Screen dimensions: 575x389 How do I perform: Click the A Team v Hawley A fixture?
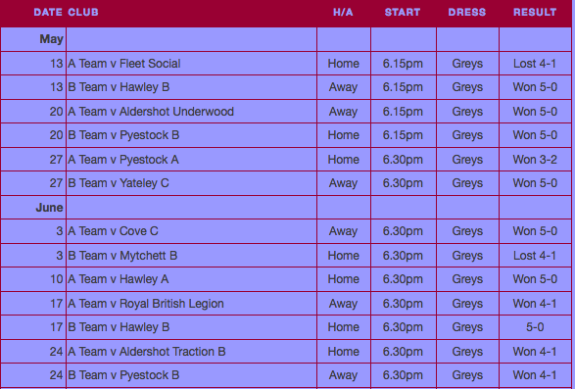click(119, 279)
